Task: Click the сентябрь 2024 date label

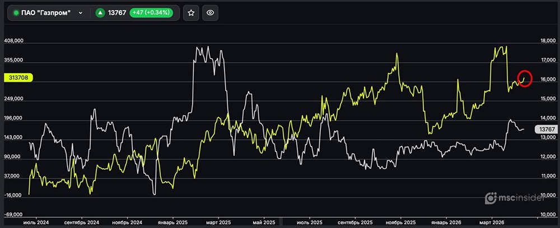Action: point(82,222)
